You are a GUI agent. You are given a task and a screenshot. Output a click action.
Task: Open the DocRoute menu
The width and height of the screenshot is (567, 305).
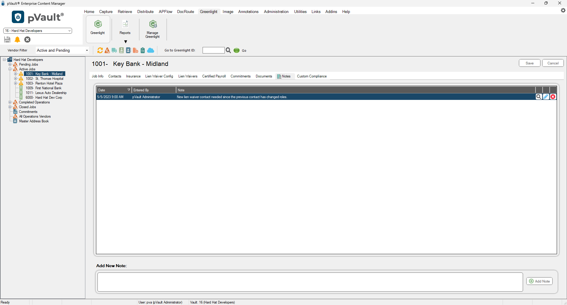tap(185, 12)
